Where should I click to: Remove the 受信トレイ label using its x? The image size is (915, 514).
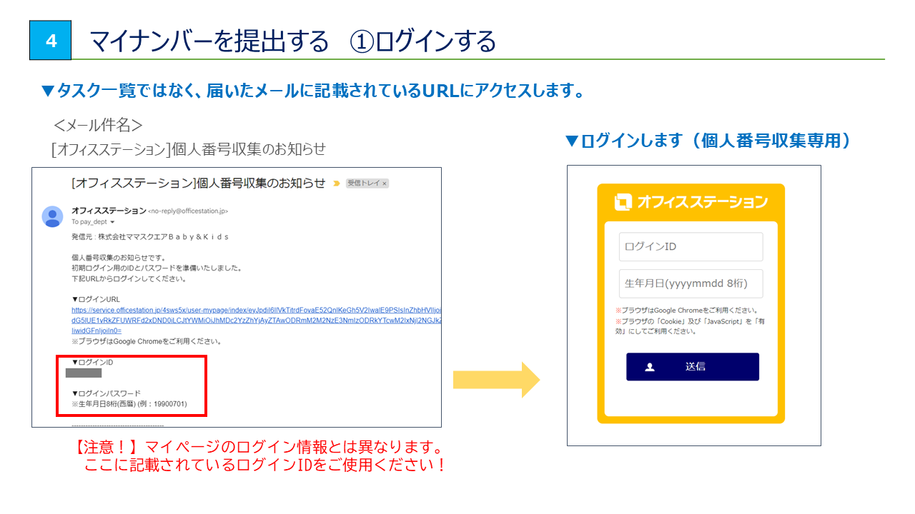384,183
